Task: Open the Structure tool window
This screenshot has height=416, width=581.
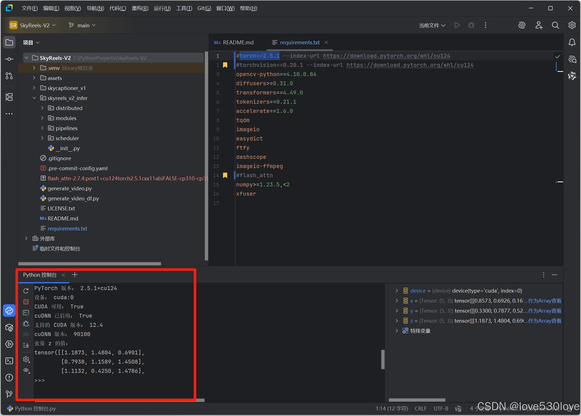Action: coord(9,97)
